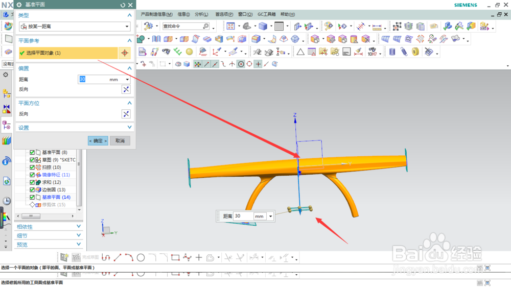Viewport: 511px width, 287px height.
Task: Open the CSV export icon
Action: [x=142, y=52]
